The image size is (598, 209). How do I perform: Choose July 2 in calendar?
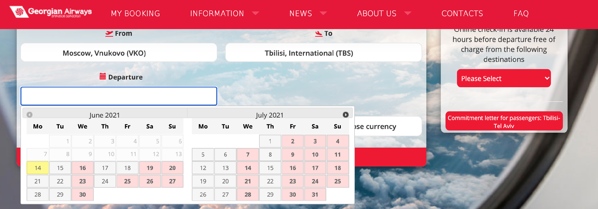(293, 141)
